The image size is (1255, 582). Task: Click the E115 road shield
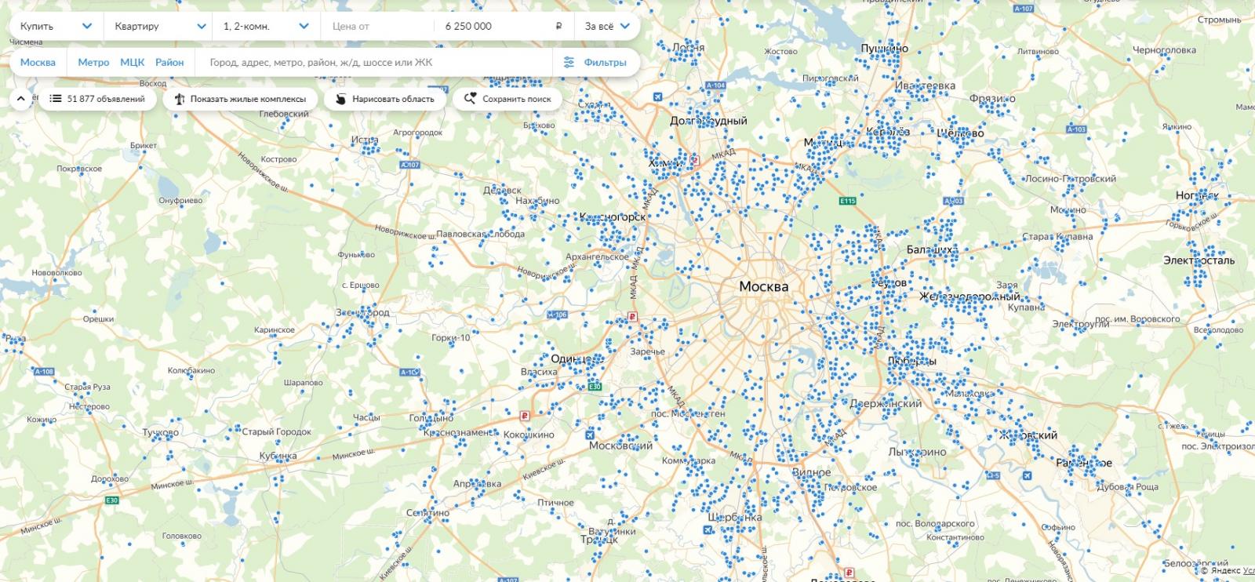point(848,201)
